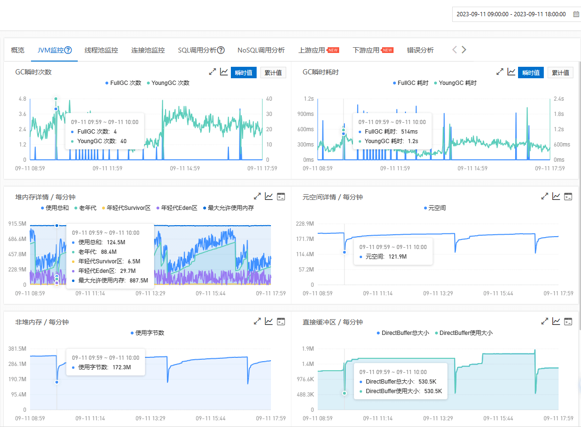Open line chart view for 非堆内存
581x427 pixels.
click(x=269, y=321)
